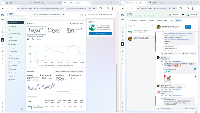Open Get the best spark plugs conversation
The width and height of the screenshot is (200, 113).
click(141, 32)
